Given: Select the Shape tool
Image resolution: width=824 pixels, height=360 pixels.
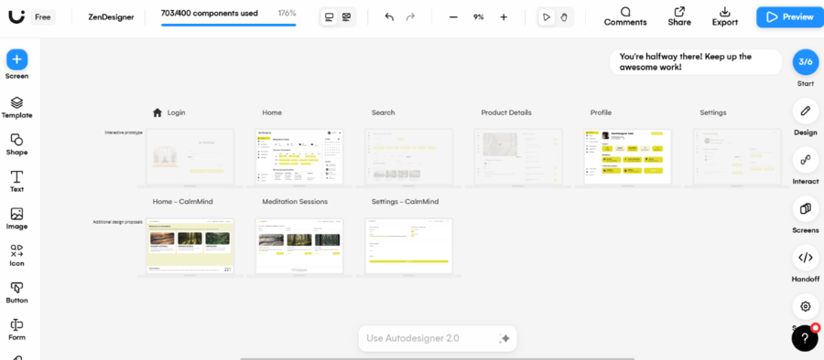Looking at the screenshot, I should 16,145.
